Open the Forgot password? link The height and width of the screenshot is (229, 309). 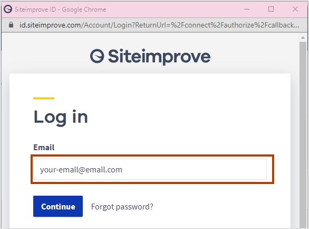[x=122, y=207]
